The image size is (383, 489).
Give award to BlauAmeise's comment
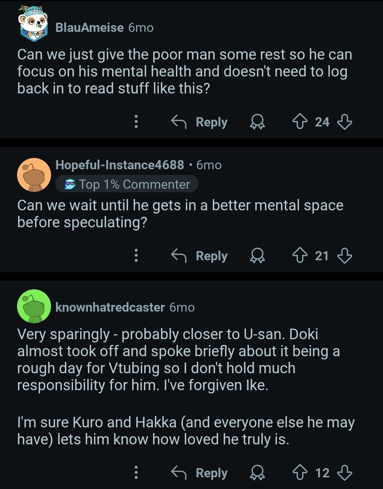pyautogui.click(x=257, y=122)
